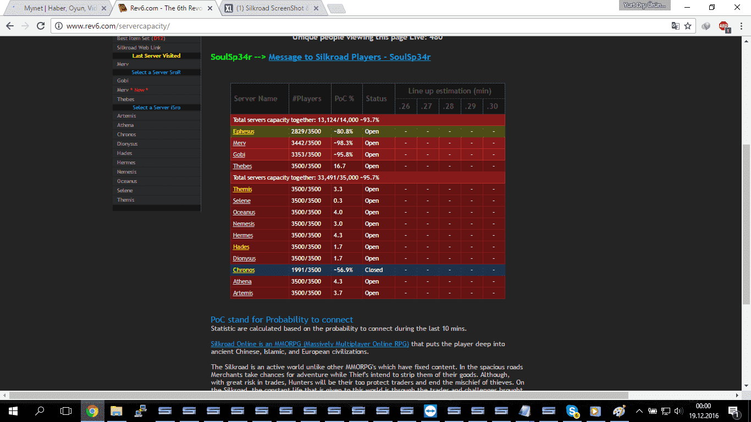Open the Athena link in the table
This screenshot has width=751, height=422.
click(x=242, y=282)
